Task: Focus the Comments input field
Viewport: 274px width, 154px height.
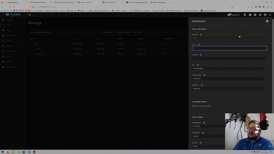Action: pos(229,58)
